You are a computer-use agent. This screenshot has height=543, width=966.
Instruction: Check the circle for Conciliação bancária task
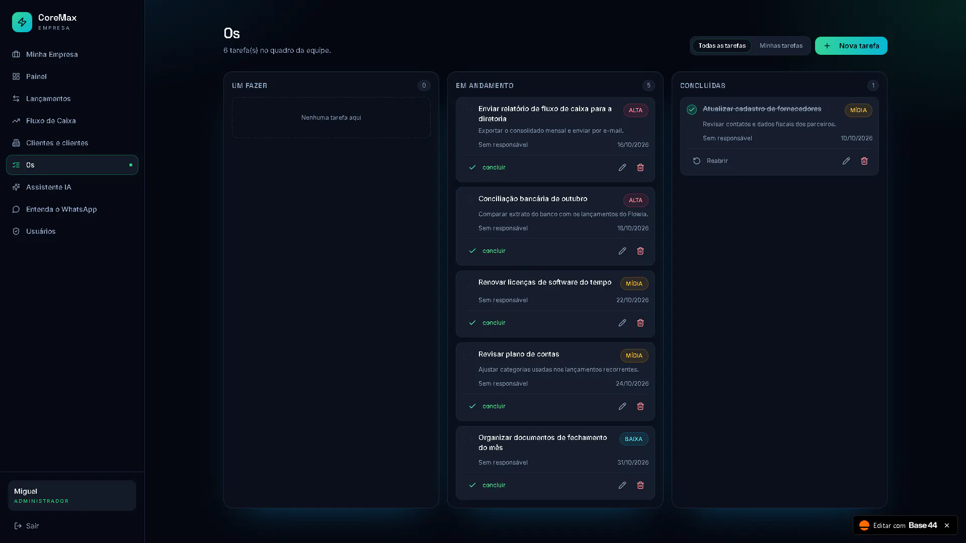tap(467, 200)
